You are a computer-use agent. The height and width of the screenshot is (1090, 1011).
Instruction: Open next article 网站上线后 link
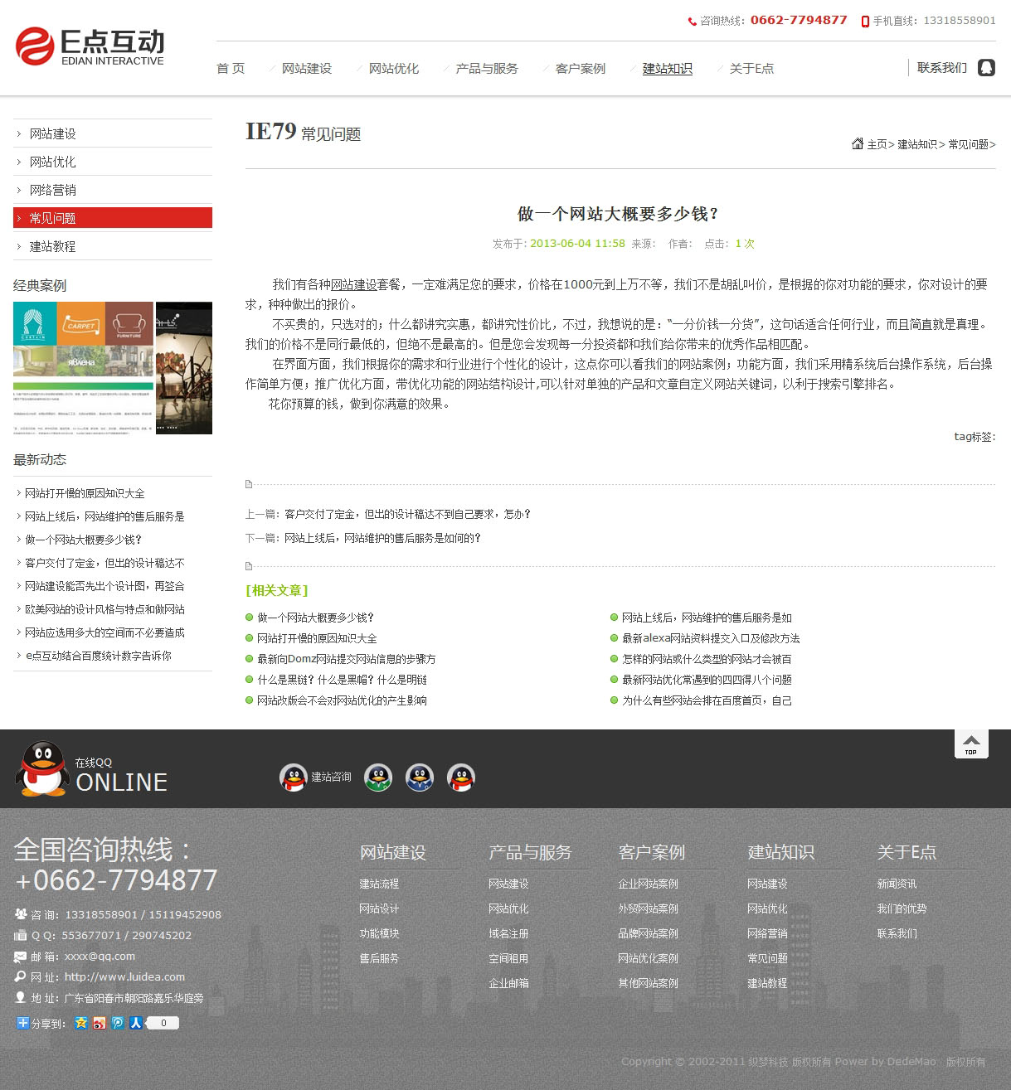[x=382, y=538]
